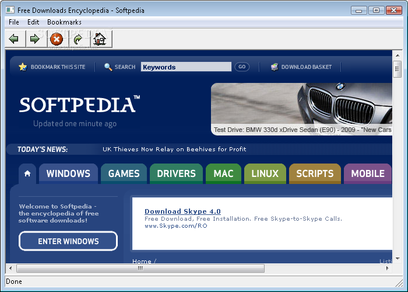Viewport: 408px width, 292px height.
Task: Click the horizontal scrollbar left arrow
Action: 10,268
